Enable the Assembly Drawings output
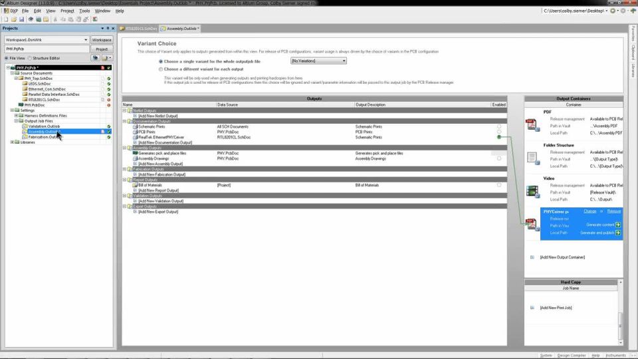Image resolution: width=638 pixels, height=359 pixels. [499, 158]
